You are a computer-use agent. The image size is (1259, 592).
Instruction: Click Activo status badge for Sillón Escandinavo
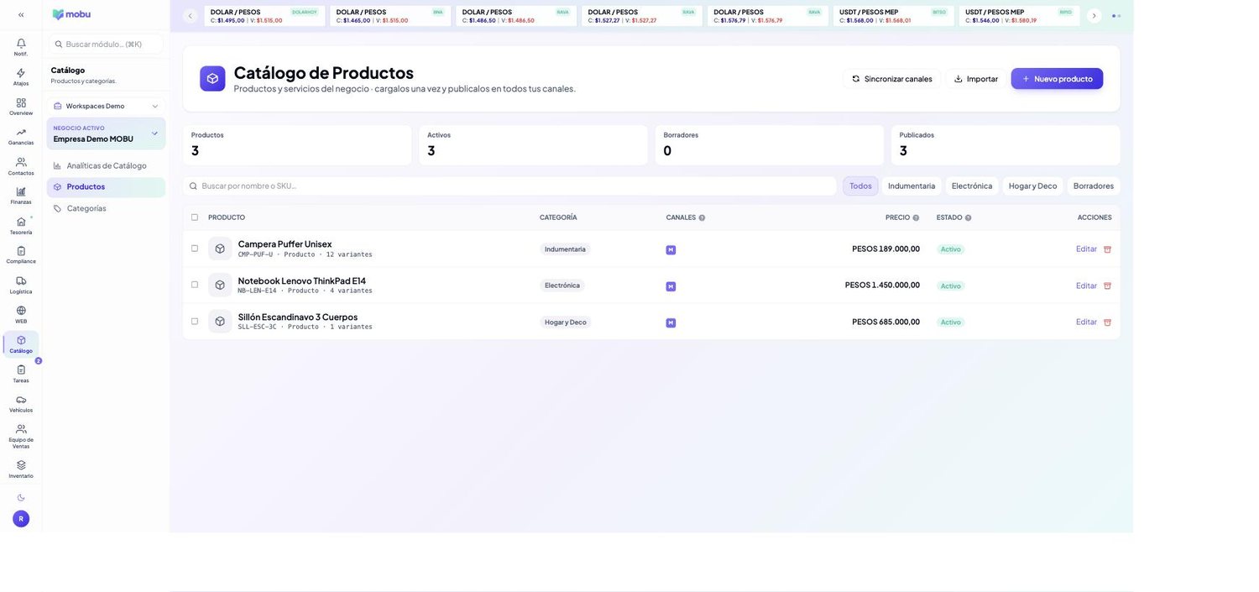[951, 322]
